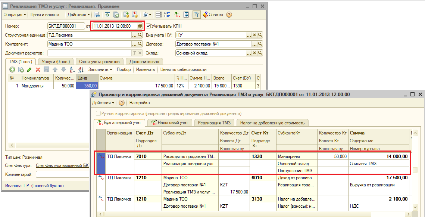This screenshot has width=425, height=217.
Task: Open the calendar picker beside the document date
Action: point(140,26)
